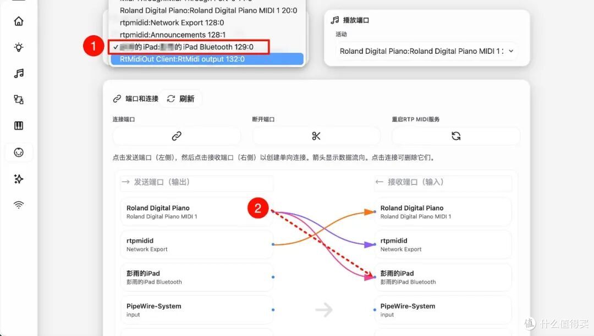Open the MIDI connector section in sidebar
Screen dimensions: 594x336
tap(19, 152)
